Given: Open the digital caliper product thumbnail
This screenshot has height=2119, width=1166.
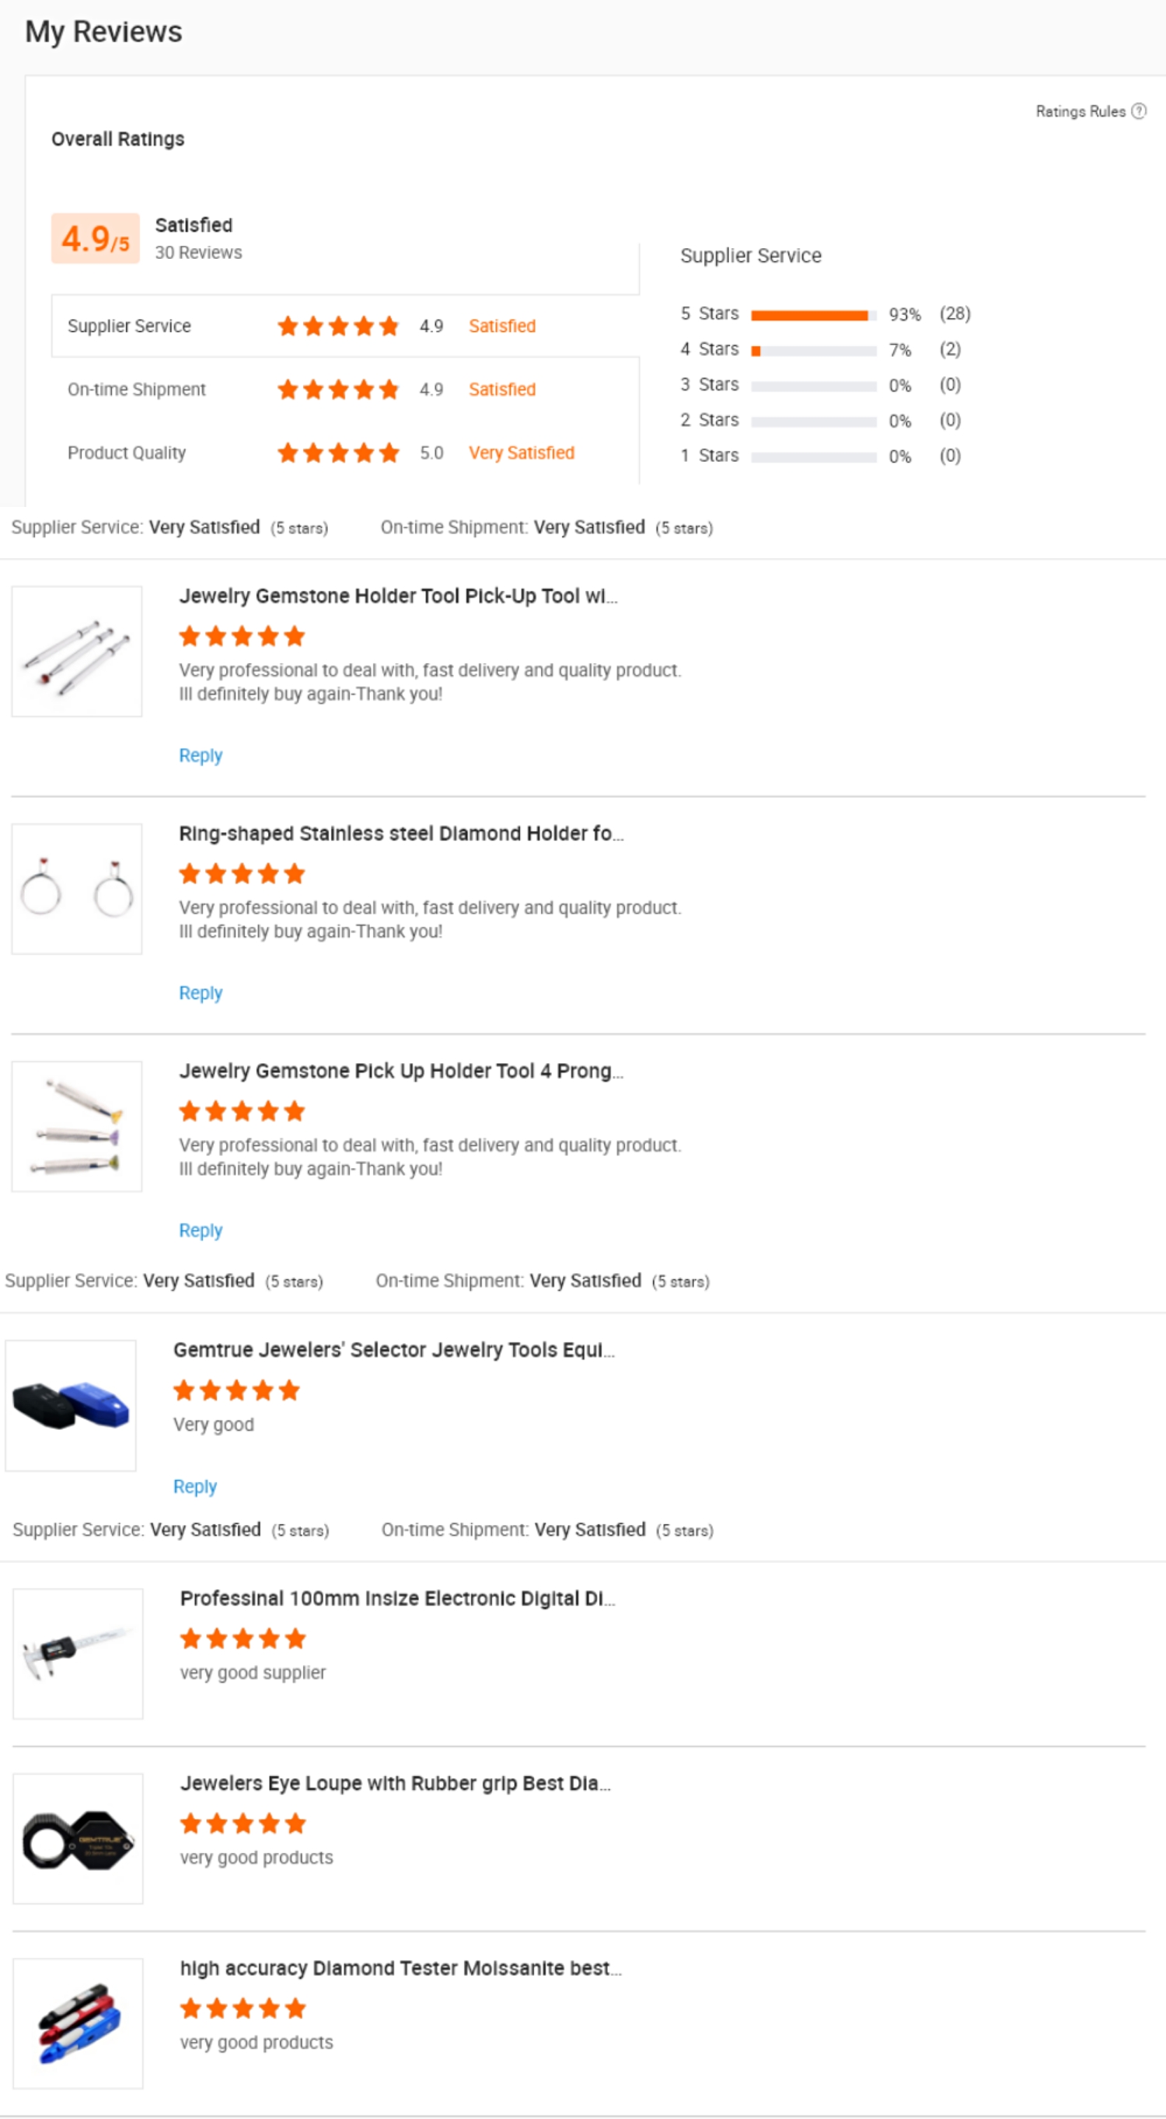Looking at the screenshot, I should (x=78, y=1653).
